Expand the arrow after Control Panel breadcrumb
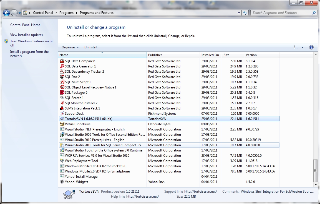The width and height of the screenshot is (320, 204). point(56,13)
